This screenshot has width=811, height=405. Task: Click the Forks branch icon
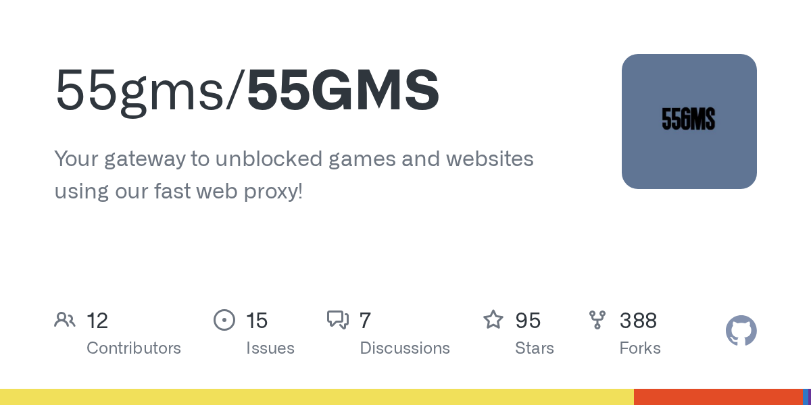coord(597,320)
